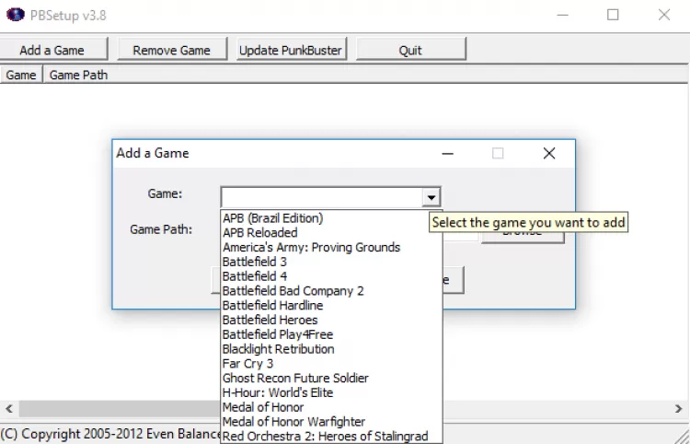Minimize the Add a Game dialog
Viewport: 690px width, 444px height.
(x=447, y=153)
